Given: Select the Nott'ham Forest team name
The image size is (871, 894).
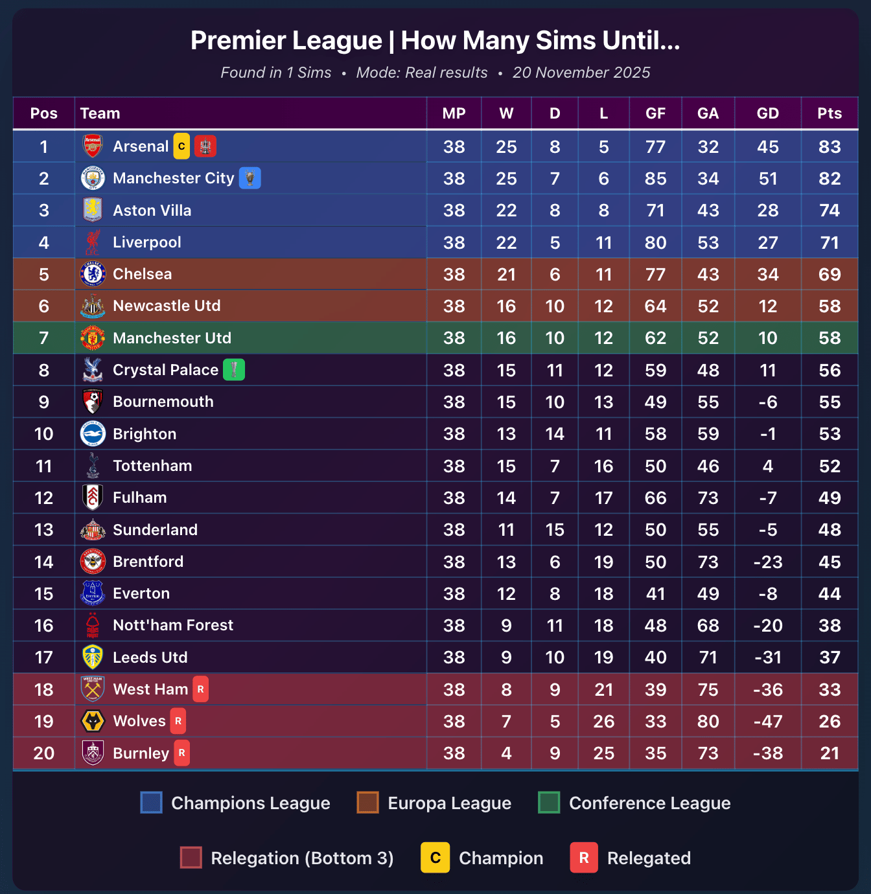Looking at the screenshot, I should (173, 625).
